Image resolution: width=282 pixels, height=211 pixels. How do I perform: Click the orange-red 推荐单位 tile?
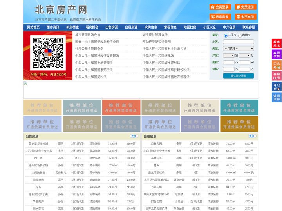click(x=121, y=107)
